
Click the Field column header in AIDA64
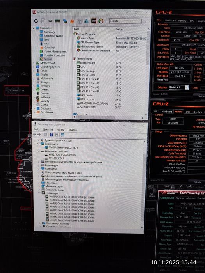click(x=77, y=29)
